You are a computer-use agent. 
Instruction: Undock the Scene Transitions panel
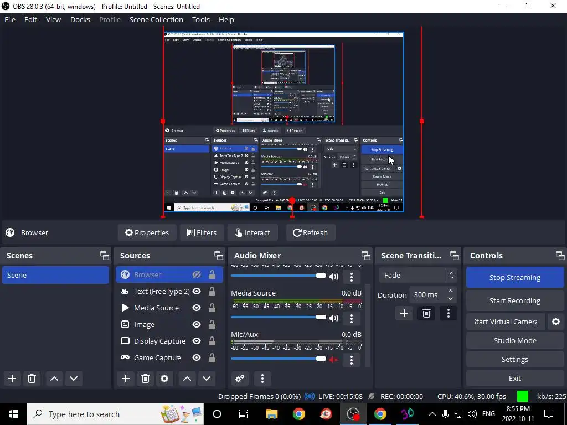[454, 256]
